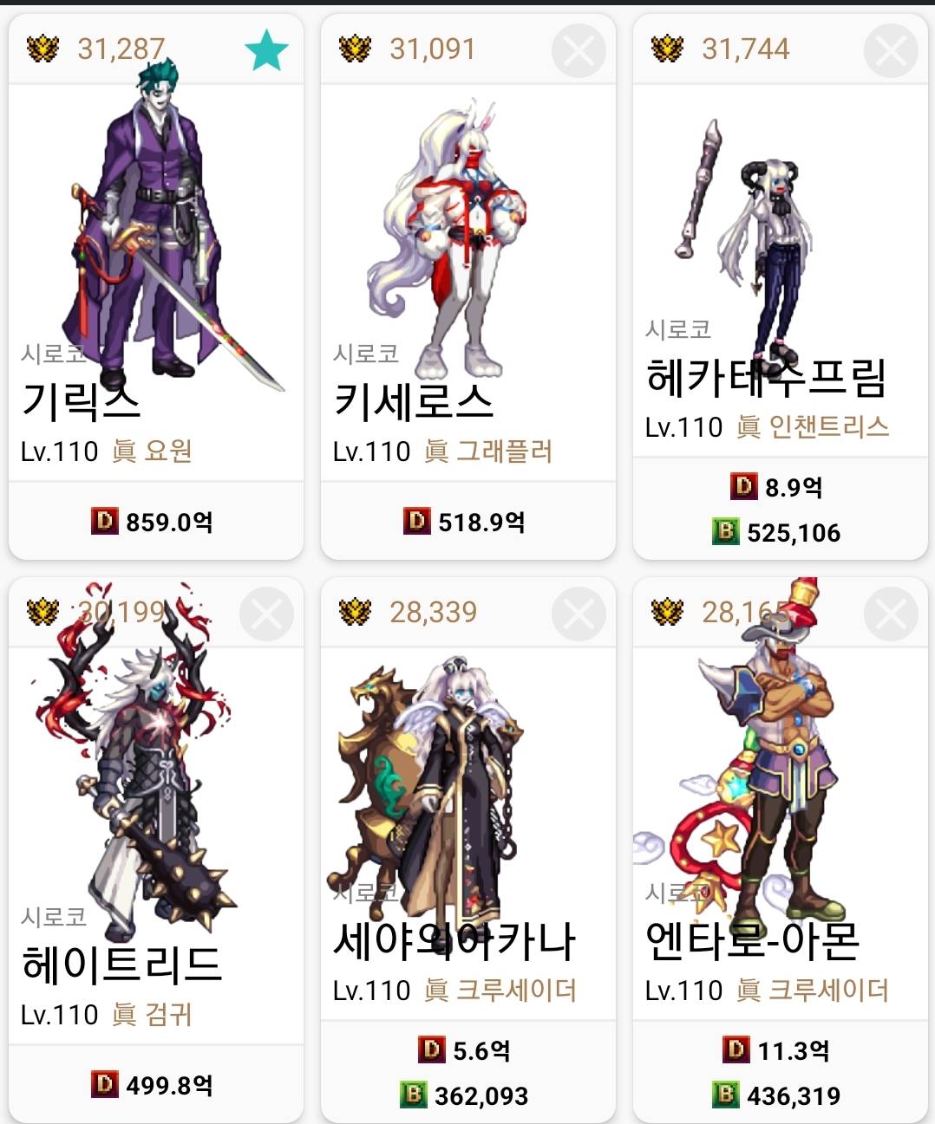The image size is (935, 1124).
Task: Click the crown icon beside 28,339
Action: pyautogui.click(x=355, y=613)
